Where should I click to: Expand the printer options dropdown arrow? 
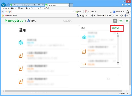point(95,16)
